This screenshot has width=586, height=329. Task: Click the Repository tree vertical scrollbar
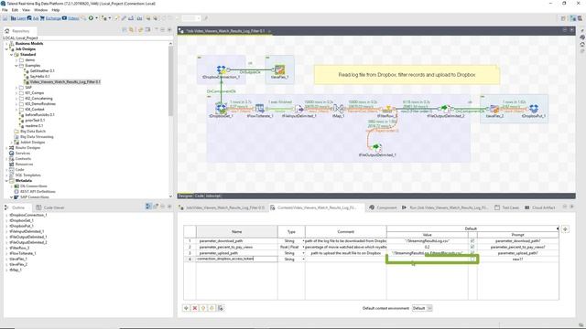171,80
